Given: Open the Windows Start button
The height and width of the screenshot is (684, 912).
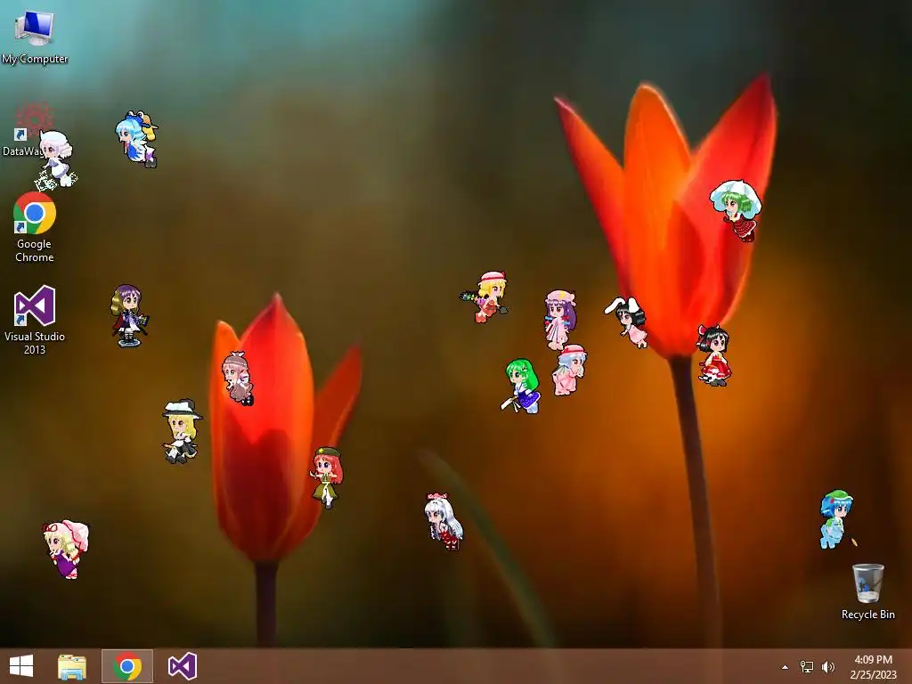Looking at the screenshot, I should [x=21, y=666].
